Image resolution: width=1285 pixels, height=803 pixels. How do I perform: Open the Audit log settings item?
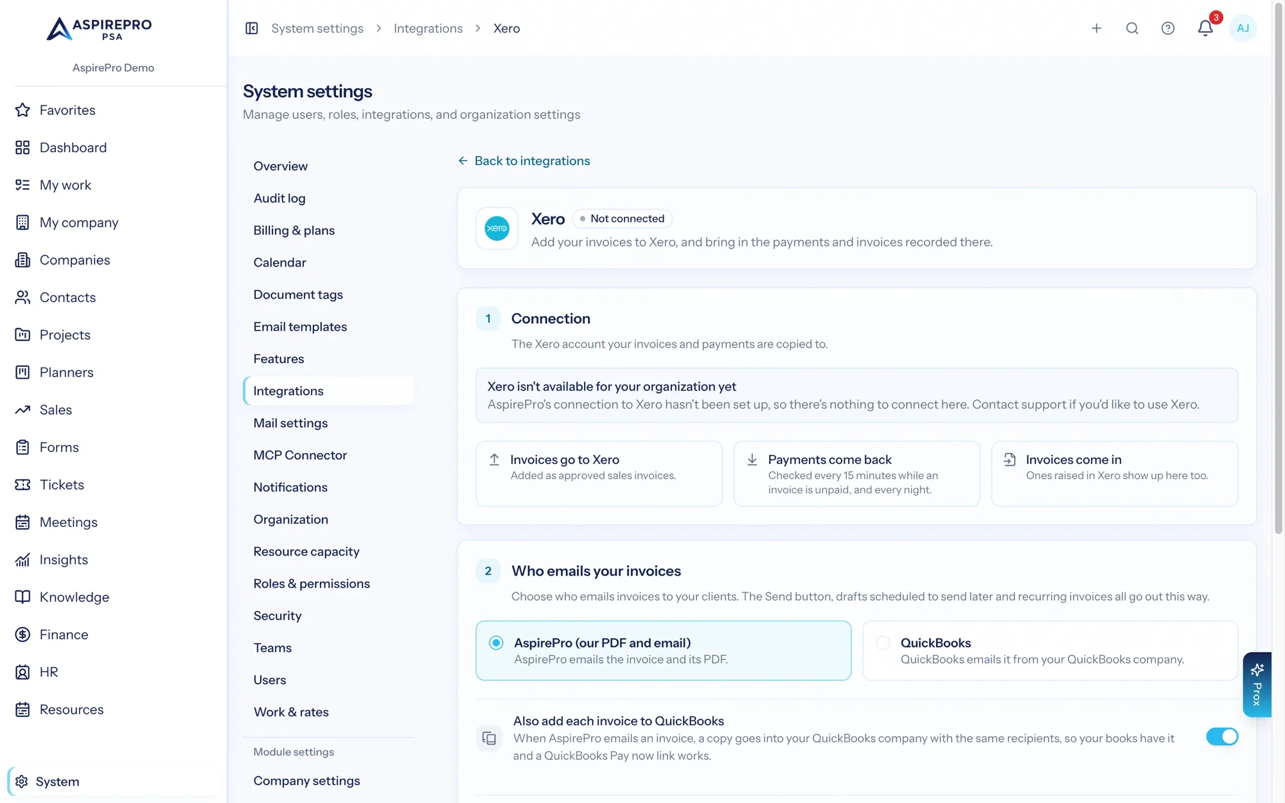(x=329, y=199)
